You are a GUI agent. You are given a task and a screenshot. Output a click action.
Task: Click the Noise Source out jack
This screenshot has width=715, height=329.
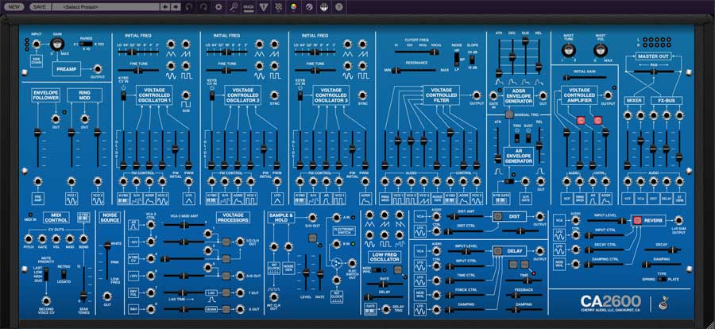tap(107, 296)
